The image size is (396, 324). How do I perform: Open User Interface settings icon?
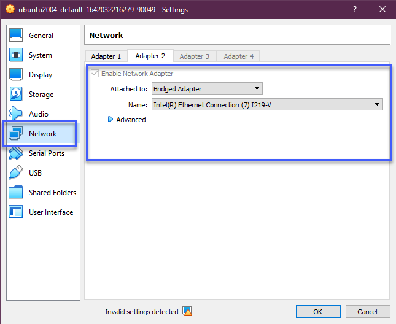point(16,212)
